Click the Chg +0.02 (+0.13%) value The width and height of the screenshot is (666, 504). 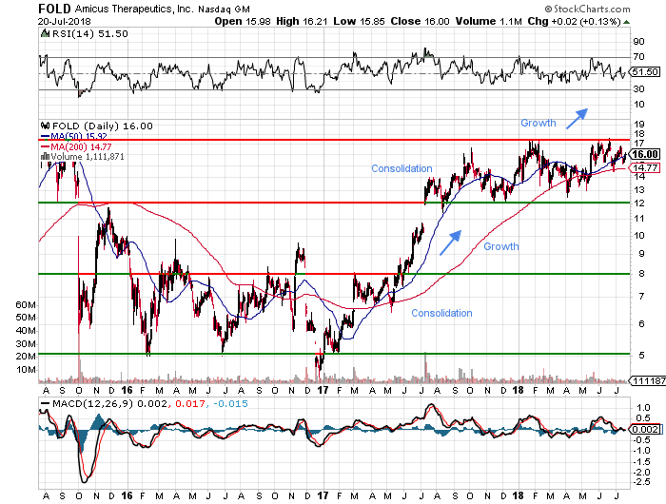coord(575,21)
